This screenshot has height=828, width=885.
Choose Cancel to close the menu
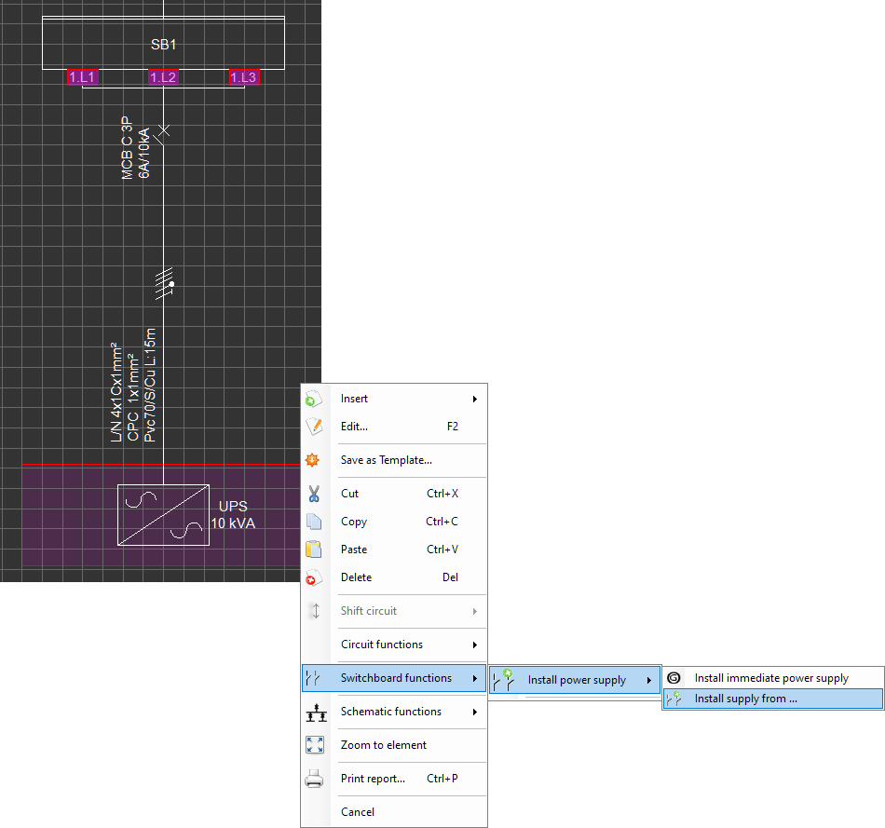[x=394, y=812]
